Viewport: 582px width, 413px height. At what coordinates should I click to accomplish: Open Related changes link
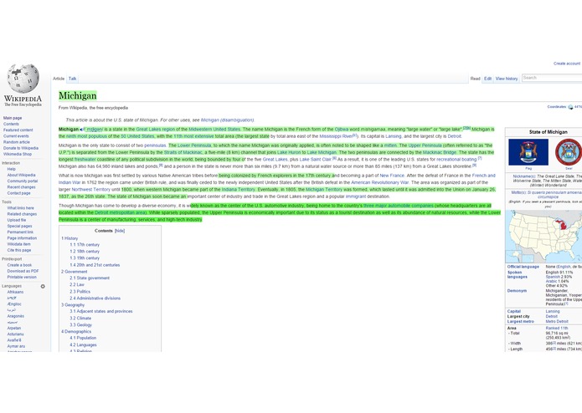pos(22,214)
